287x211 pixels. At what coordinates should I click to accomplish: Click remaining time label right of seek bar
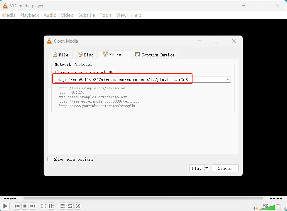point(276,199)
